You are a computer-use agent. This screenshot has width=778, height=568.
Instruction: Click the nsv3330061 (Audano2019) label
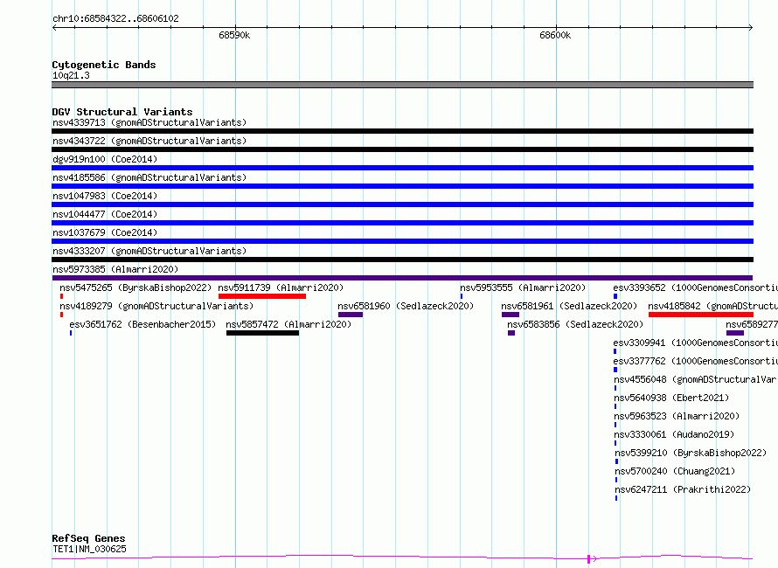(x=674, y=434)
